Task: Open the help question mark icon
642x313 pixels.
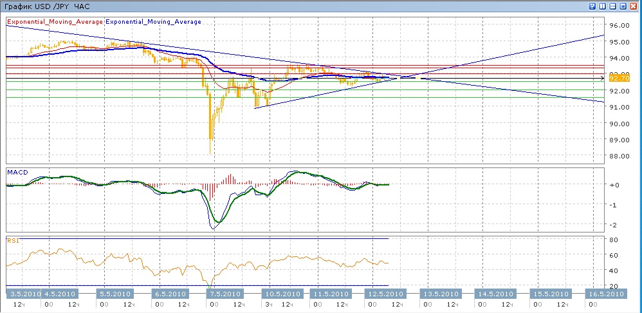Action: 592,6
